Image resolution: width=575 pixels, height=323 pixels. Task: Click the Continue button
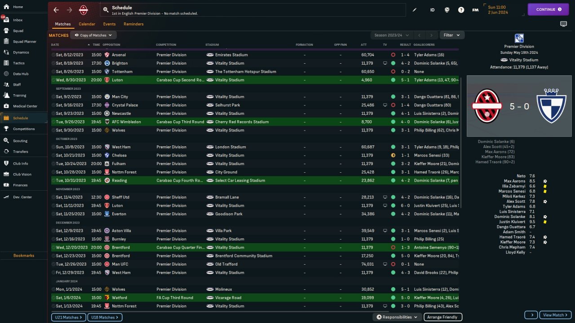(x=548, y=9)
